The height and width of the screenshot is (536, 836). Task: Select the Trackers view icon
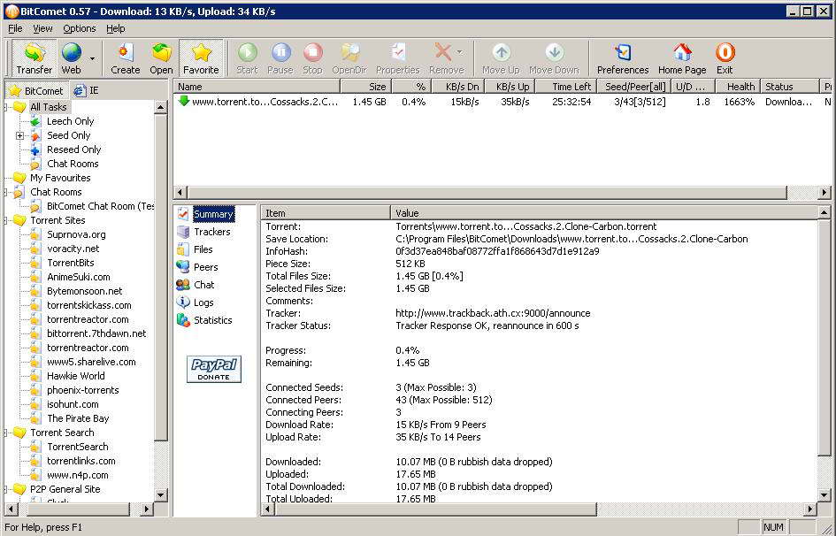point(211,232)
